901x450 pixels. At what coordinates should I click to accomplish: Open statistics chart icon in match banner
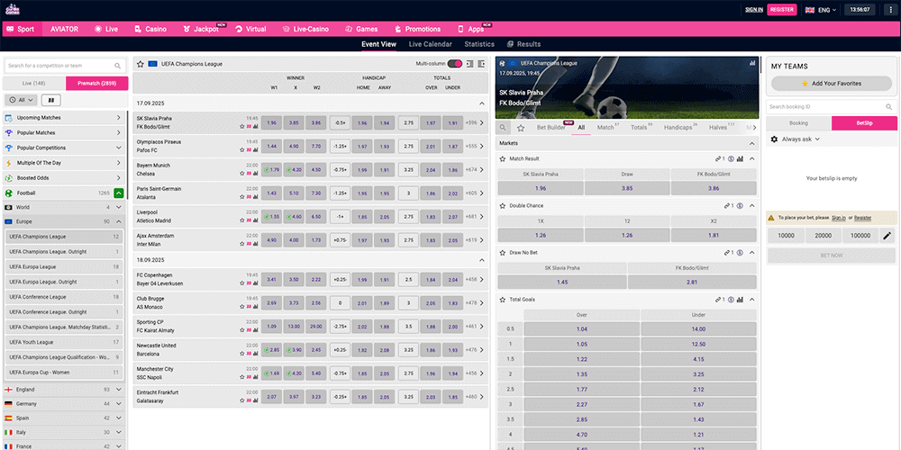[x=752, y=64]
